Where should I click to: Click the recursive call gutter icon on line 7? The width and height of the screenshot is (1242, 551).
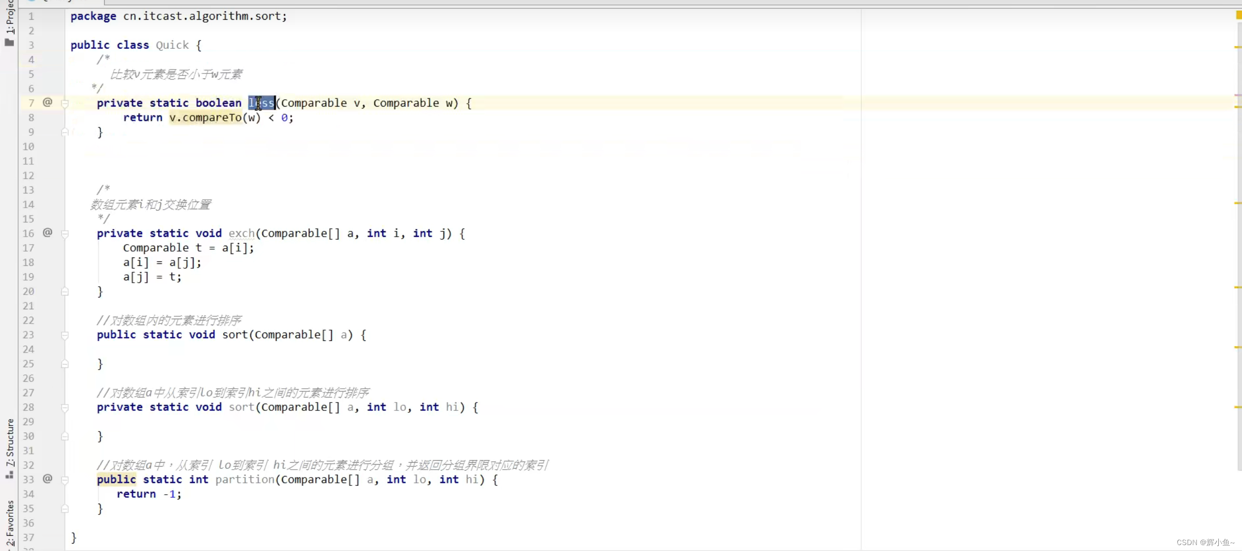click(47, 102)
